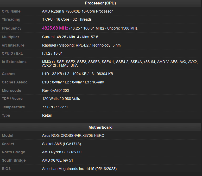202x176 pixels.
Task: Click the CPU Name row label
Action: [11, 11]
